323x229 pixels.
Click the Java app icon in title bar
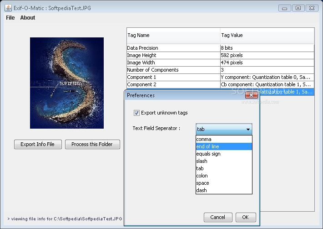[8, 8]
